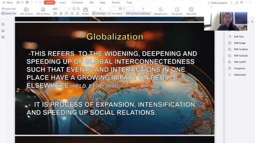The image size is (255, 143).
Task: Click the Rotate document button
Action: point(85,11)
